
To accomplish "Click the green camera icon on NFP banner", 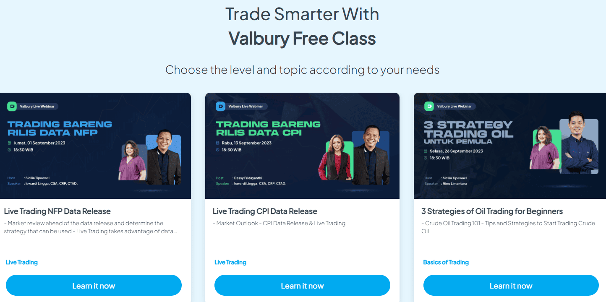I will tap(12, 106).
